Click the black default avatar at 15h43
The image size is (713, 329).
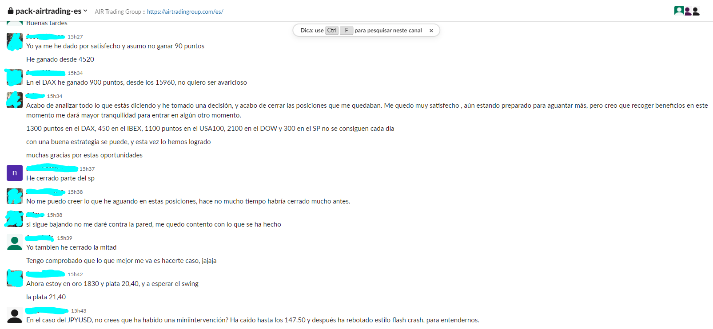pos(15,315)
